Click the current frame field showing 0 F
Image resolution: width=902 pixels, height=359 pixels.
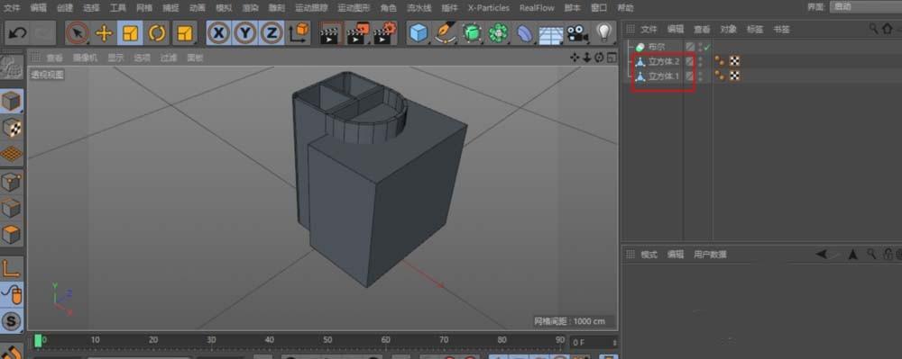point(594,343)
